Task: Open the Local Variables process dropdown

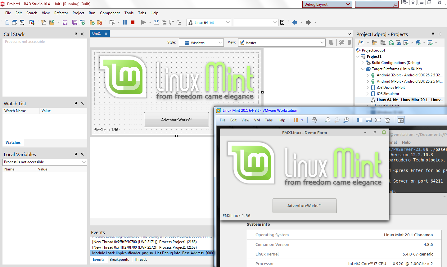Action: click(x=84, y=162)
